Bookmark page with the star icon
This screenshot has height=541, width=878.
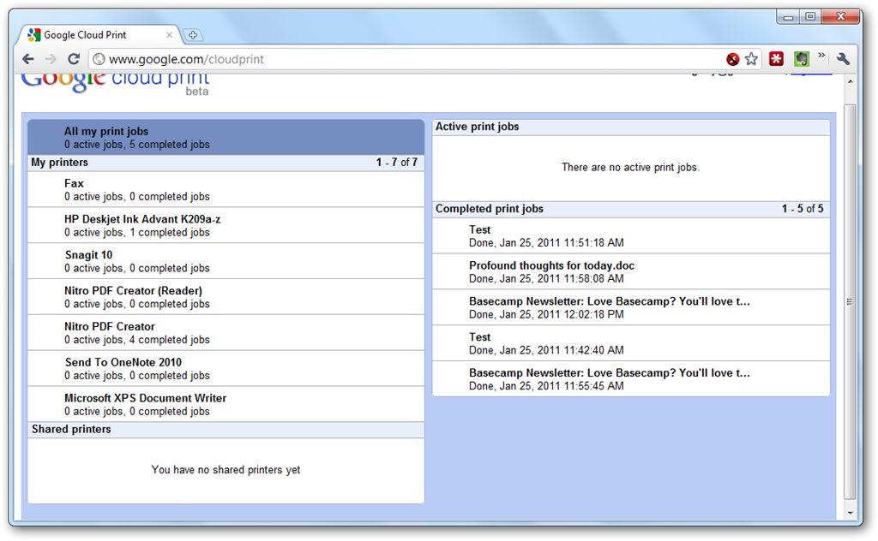tap(751, 59)
